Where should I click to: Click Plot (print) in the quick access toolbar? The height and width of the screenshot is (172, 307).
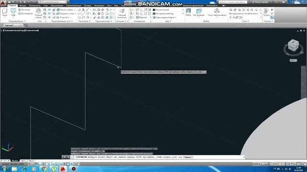pos(25,2)
